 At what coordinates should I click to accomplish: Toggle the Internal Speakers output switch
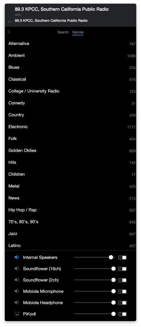pyautogui.click(x=122, y=257)
